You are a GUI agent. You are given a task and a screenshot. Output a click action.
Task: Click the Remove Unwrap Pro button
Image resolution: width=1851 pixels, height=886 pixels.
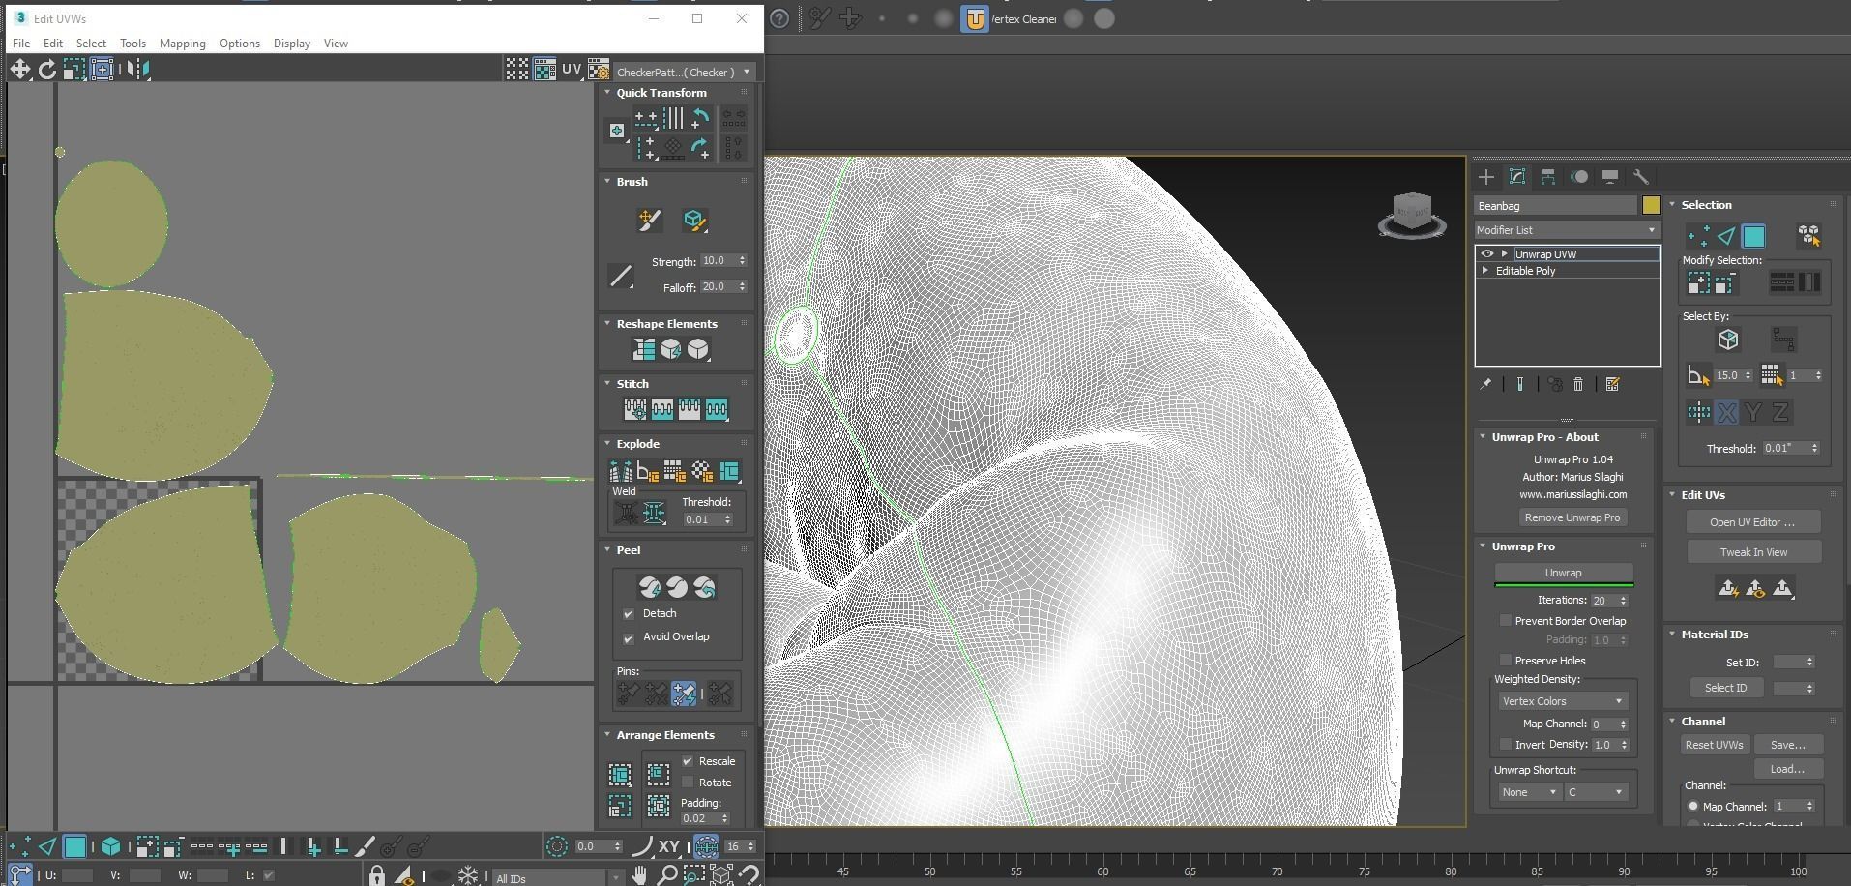point(1572,517)
